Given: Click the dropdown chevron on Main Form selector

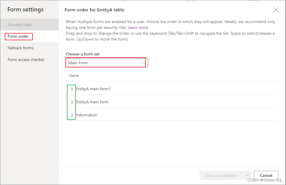Looking at the screenshot, I should tap(143, 62).
